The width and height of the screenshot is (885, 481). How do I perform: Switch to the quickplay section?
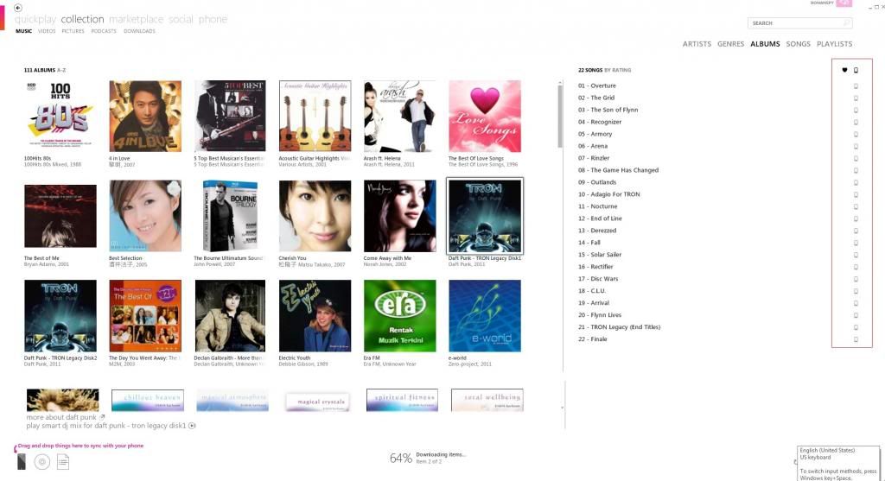coord(35,19)
